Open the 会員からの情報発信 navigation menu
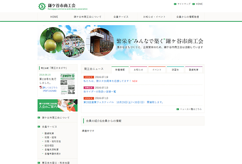Screen dimensions: 242x164 [188, 17]
